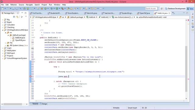Click the New Java Package toolbar icon

[x=42, y=9]
